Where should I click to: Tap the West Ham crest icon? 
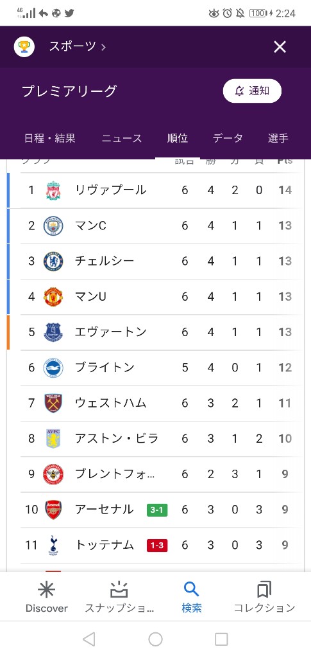tap(53, 404)
